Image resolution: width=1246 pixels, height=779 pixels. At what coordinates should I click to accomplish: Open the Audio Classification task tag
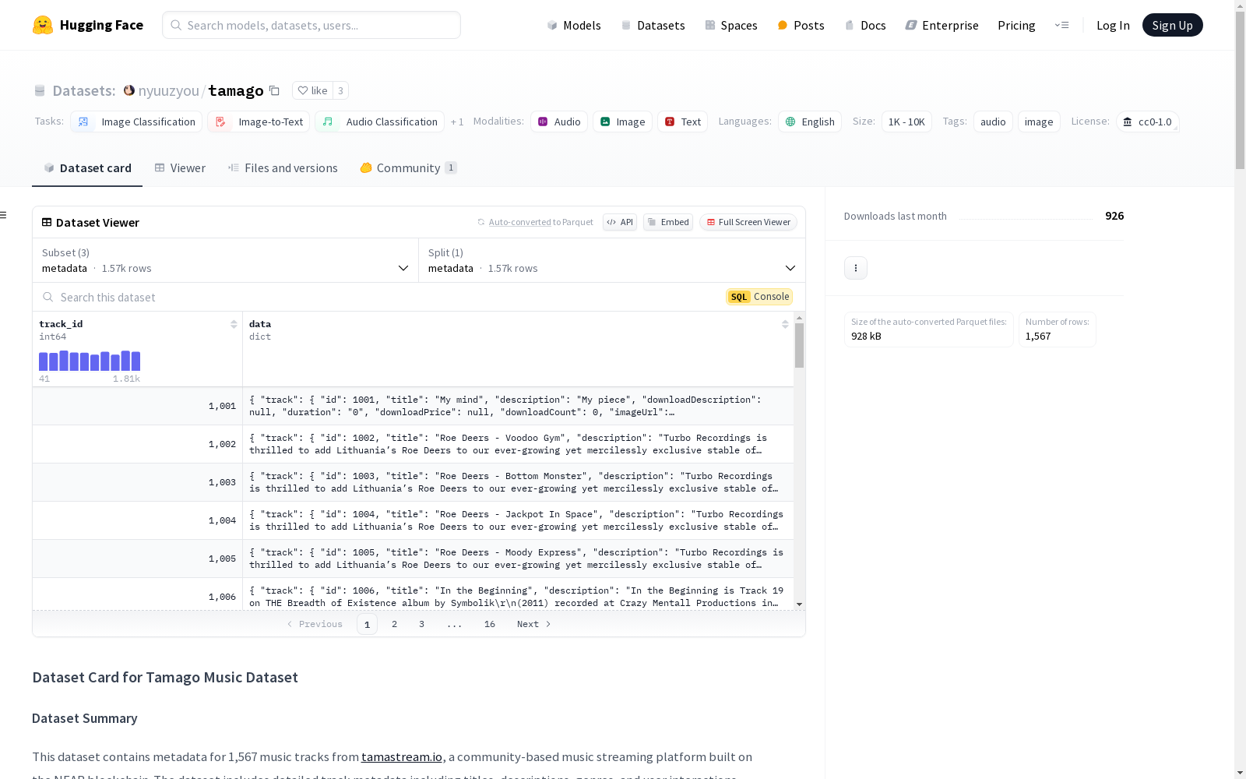point(380,122)
